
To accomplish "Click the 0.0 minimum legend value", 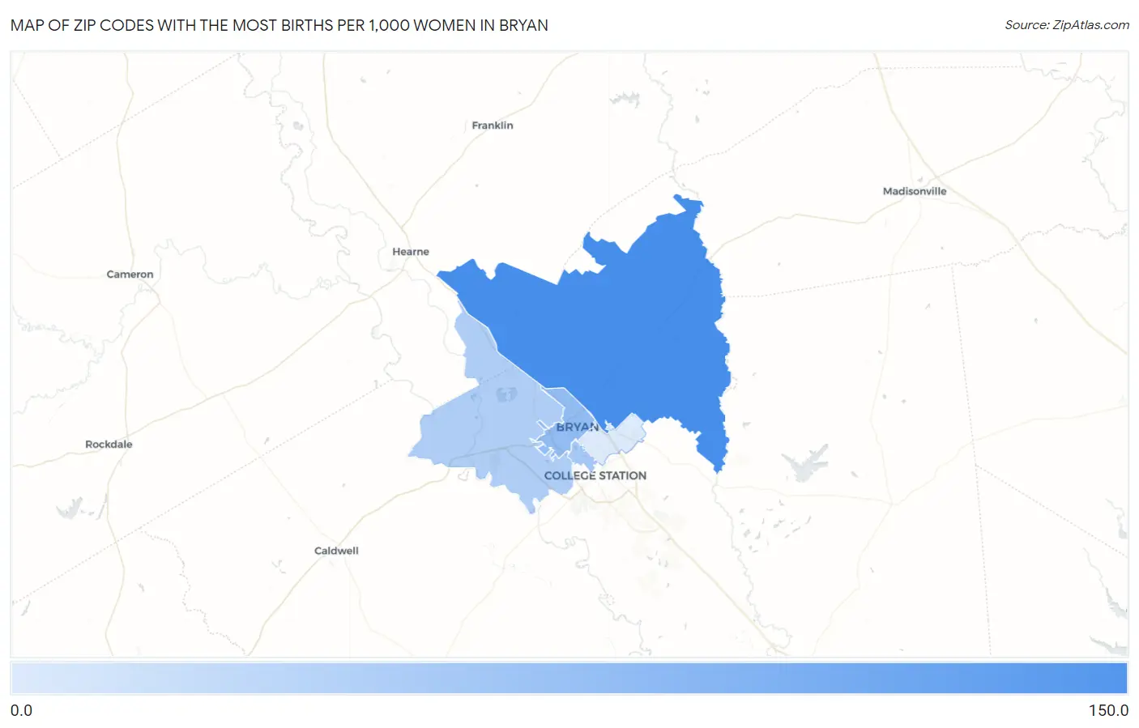I will coord(22,710).
